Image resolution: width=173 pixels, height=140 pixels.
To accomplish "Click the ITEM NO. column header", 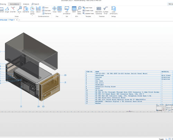I will tap(89, 72).
